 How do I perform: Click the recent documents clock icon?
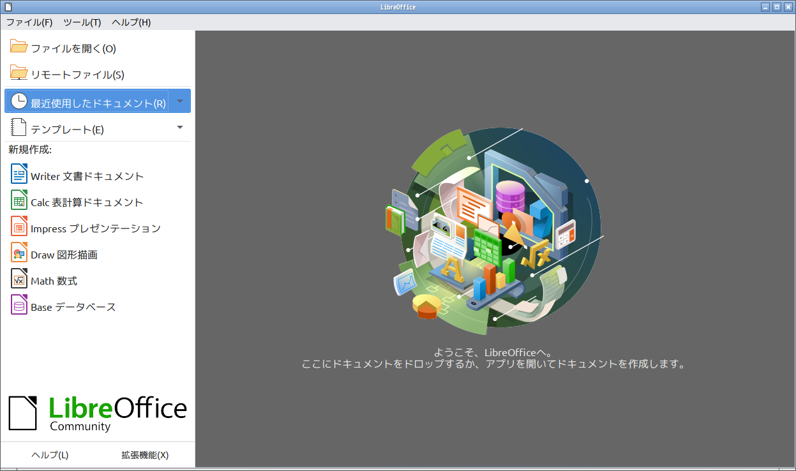(19, 101)
